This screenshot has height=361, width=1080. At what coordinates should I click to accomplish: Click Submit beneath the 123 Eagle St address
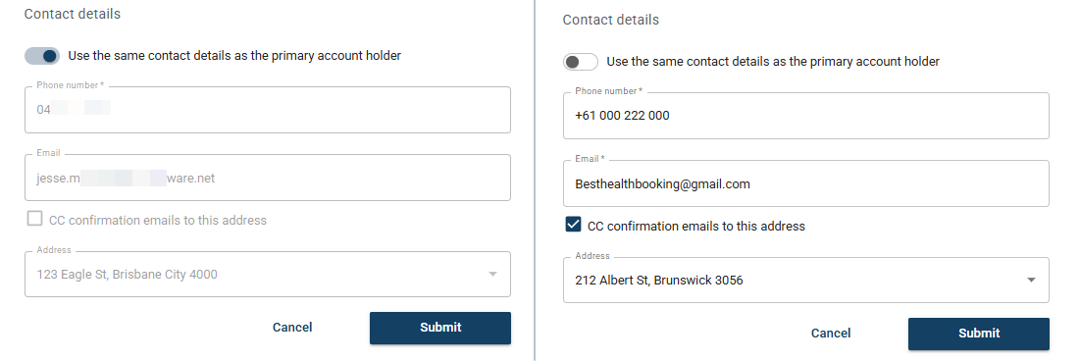(x=440, y=328)
